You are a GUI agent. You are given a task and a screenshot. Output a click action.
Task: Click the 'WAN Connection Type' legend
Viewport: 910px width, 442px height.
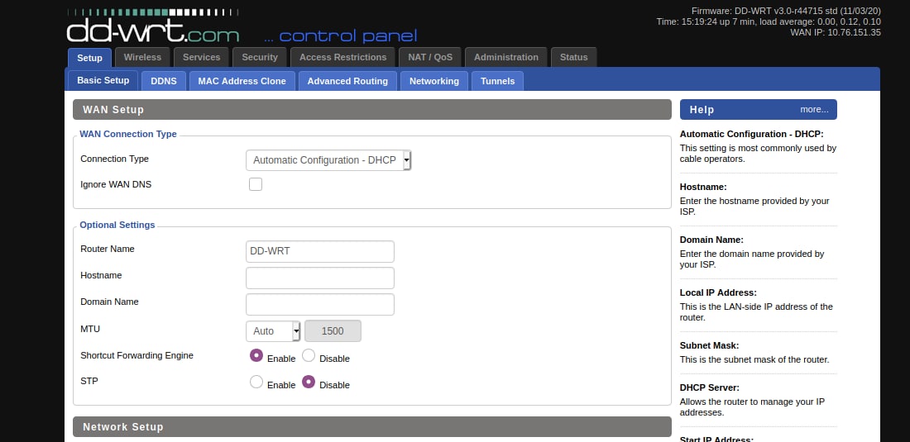pos(128,134)
